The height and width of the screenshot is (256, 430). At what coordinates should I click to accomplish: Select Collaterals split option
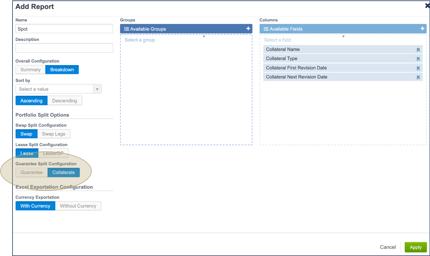(x=64, y=173)
